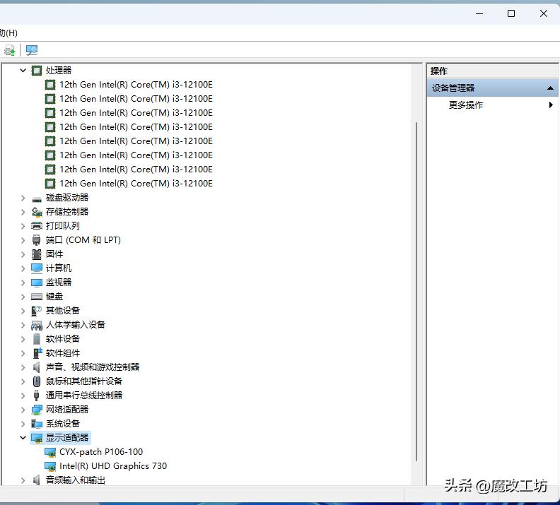560x505 pixels.
Task: Expand the 打印队列 category
Action: click(x=23, y=226)
